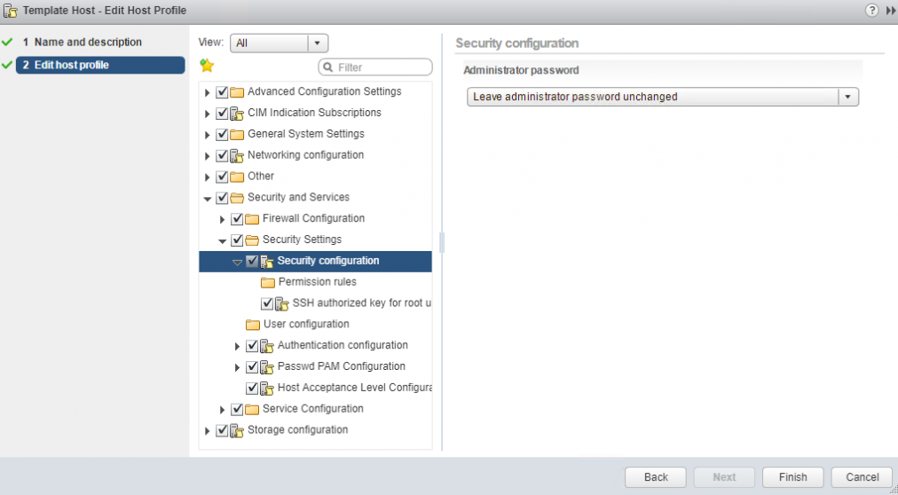The width and height of the screenshot is (898, 495).
Task: Collapse the Security and Services node
Action: pos(208,198)
